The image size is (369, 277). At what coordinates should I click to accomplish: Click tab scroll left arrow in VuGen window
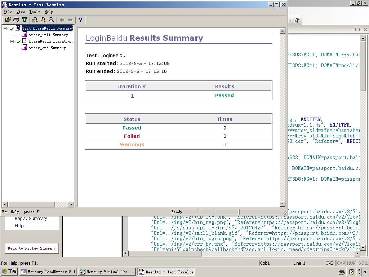click(355, 30)
